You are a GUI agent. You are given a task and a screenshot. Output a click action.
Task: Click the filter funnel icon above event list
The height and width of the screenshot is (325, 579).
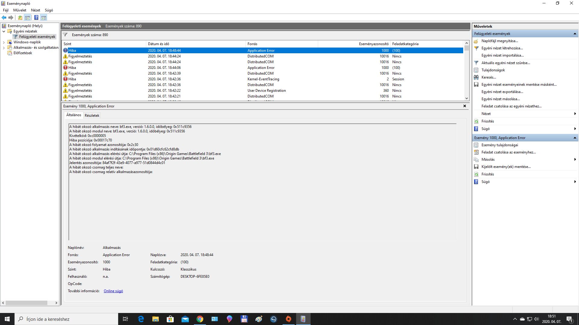click(65, 35)
